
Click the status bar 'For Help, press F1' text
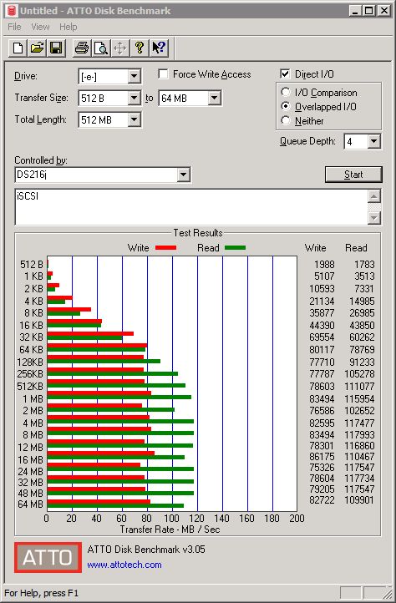(x=41, y=593)
